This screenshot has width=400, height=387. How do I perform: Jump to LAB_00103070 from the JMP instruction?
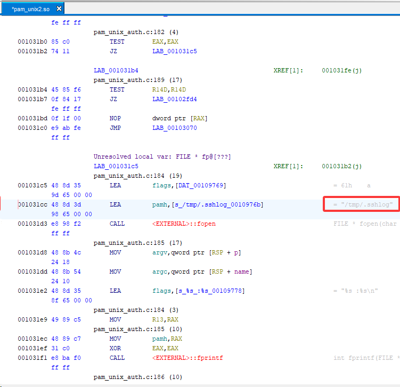[x=174, y=128]
